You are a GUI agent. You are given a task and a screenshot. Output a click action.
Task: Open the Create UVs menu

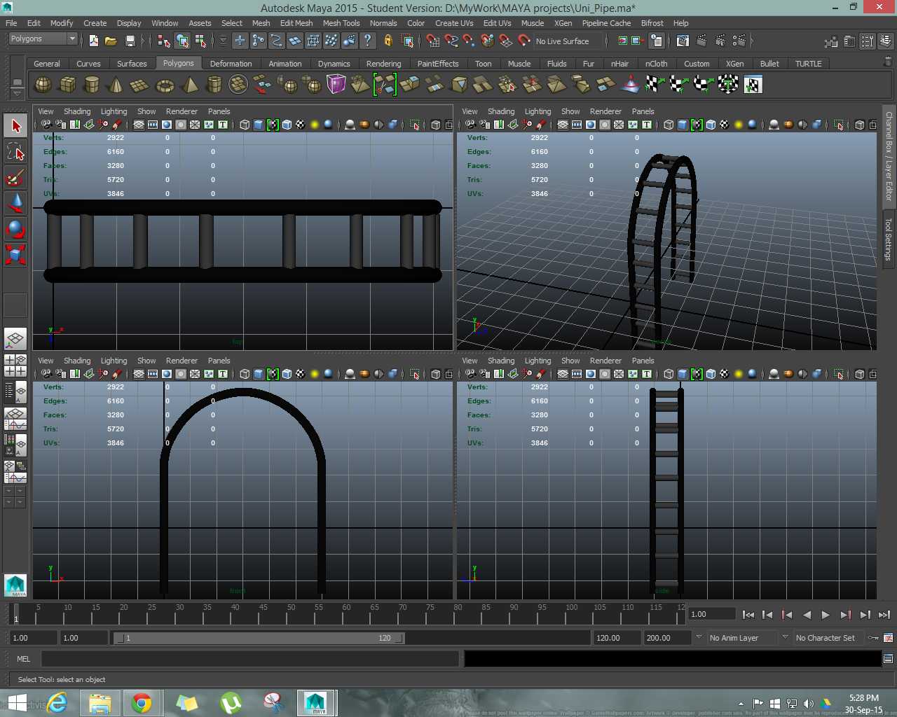click(x=454, y=23)
